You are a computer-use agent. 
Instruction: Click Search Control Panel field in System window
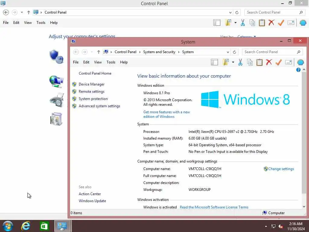(x=272, y=52)
